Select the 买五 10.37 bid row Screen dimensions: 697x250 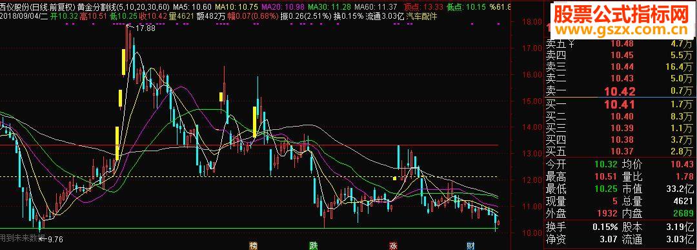pyautogui.click(x=620, y=152)
